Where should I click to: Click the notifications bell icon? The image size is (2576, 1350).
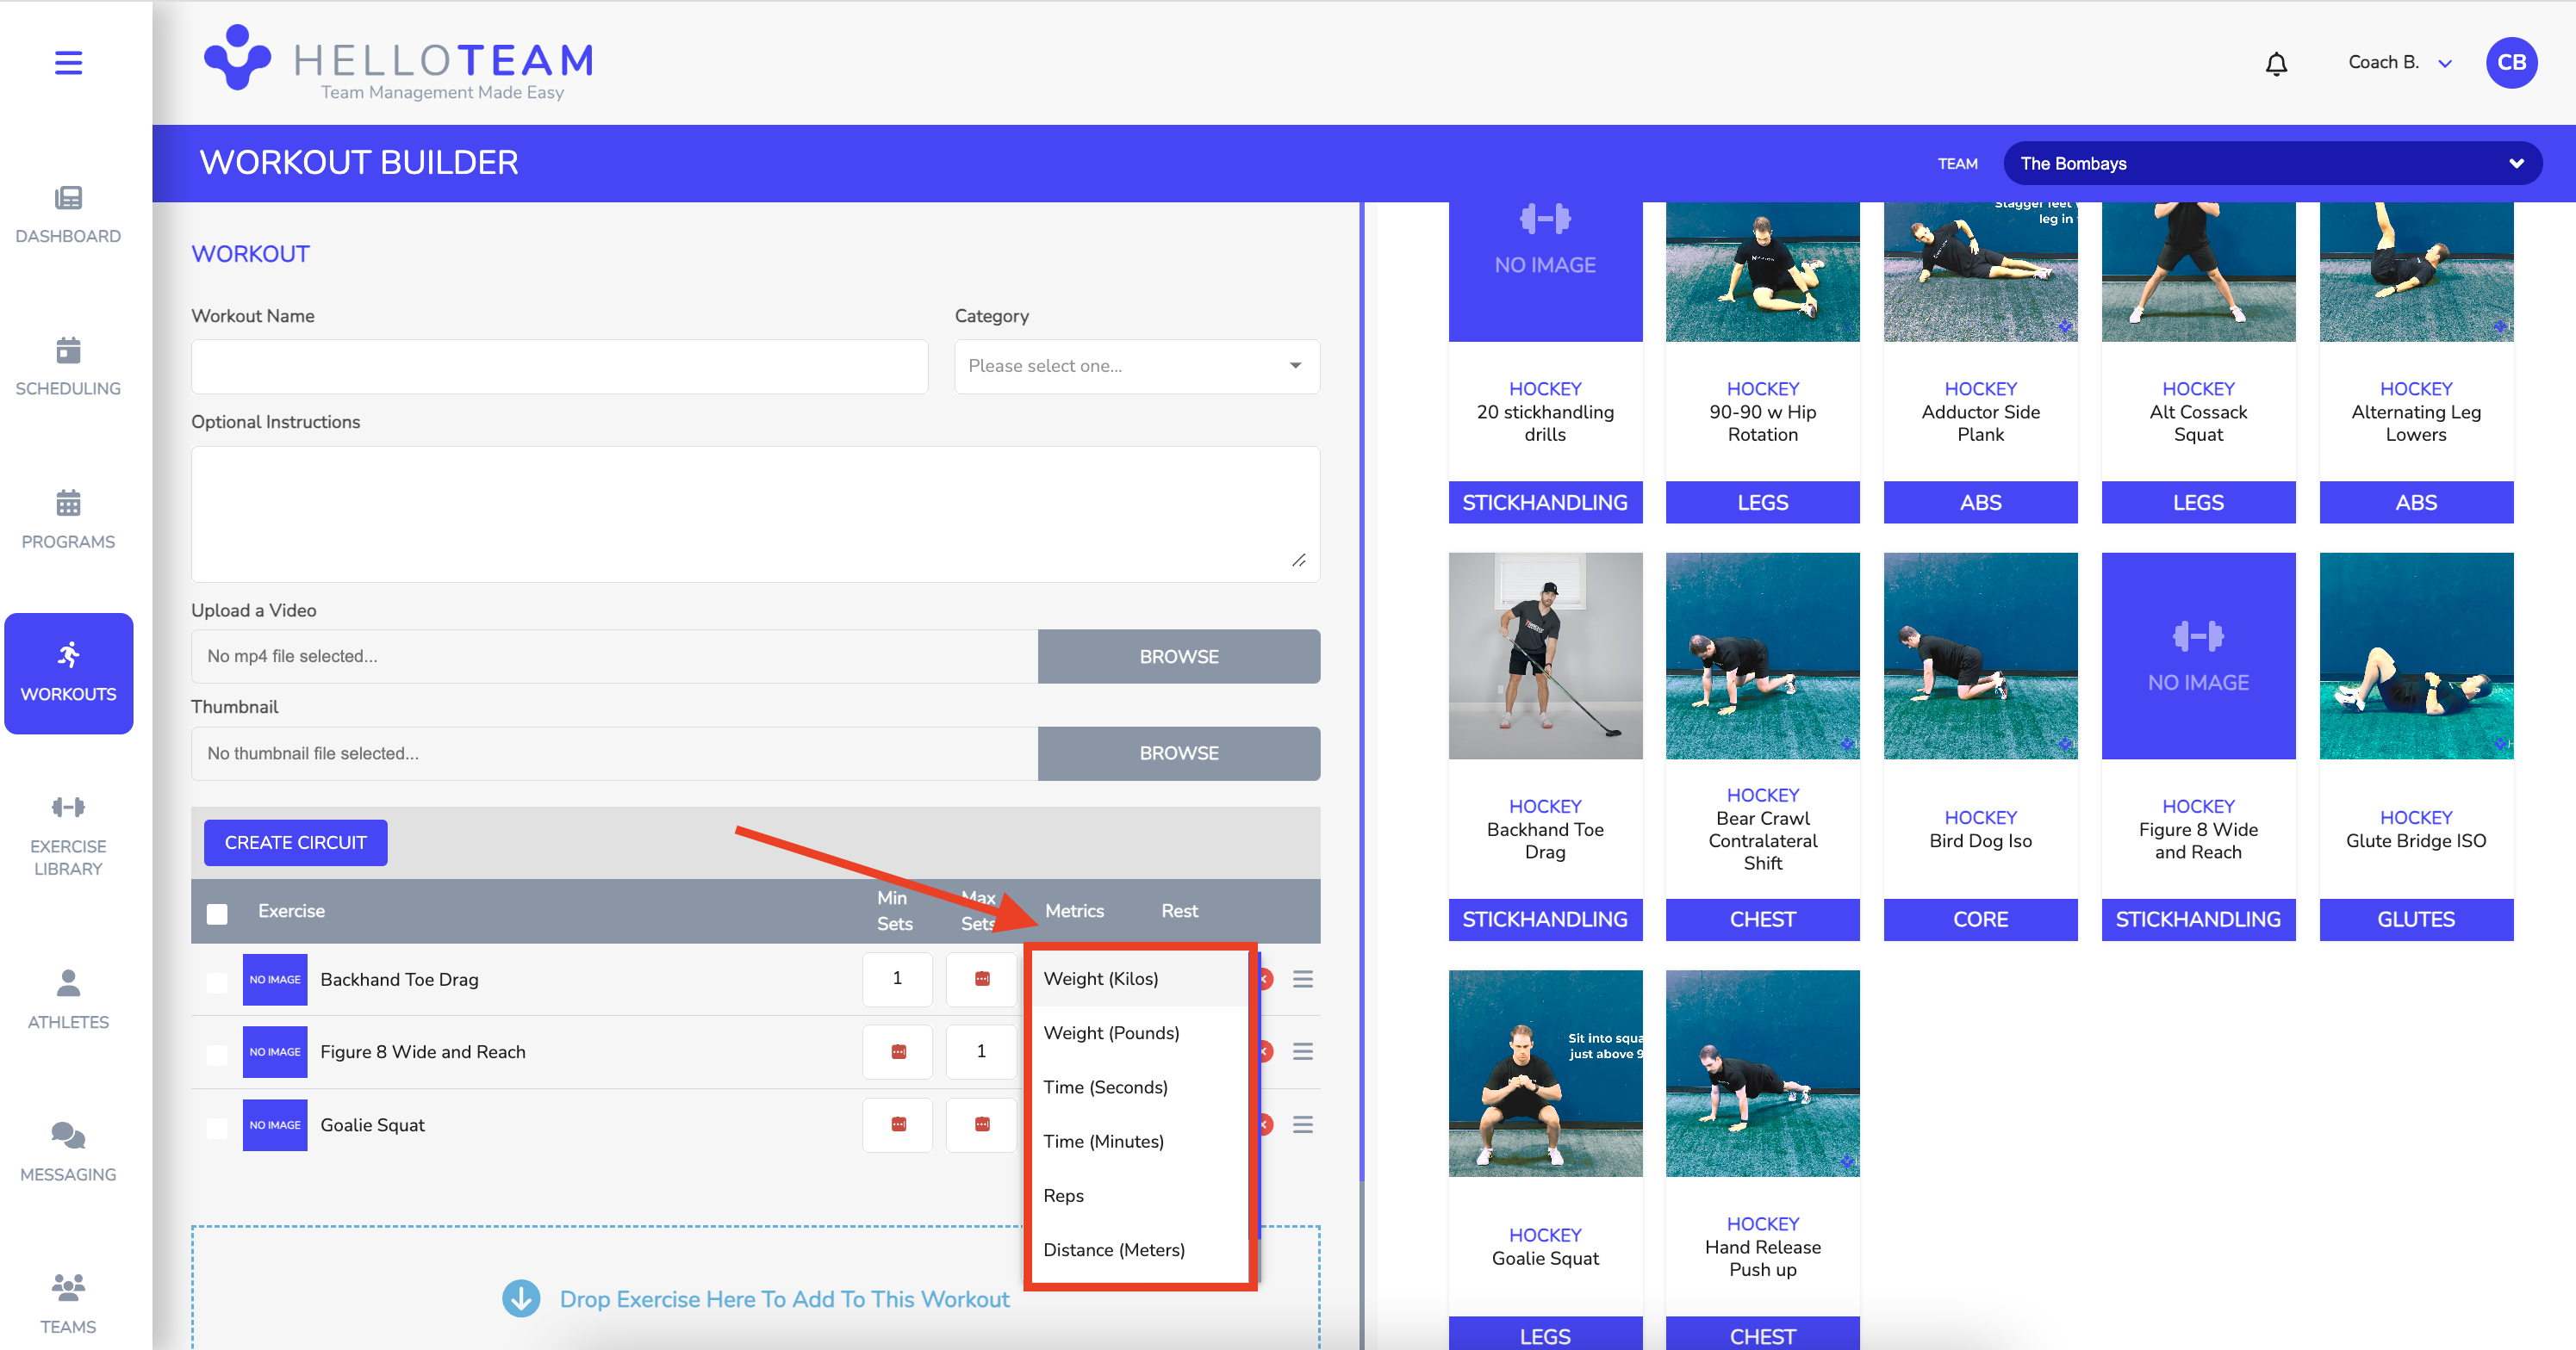tap(2276, 63)
